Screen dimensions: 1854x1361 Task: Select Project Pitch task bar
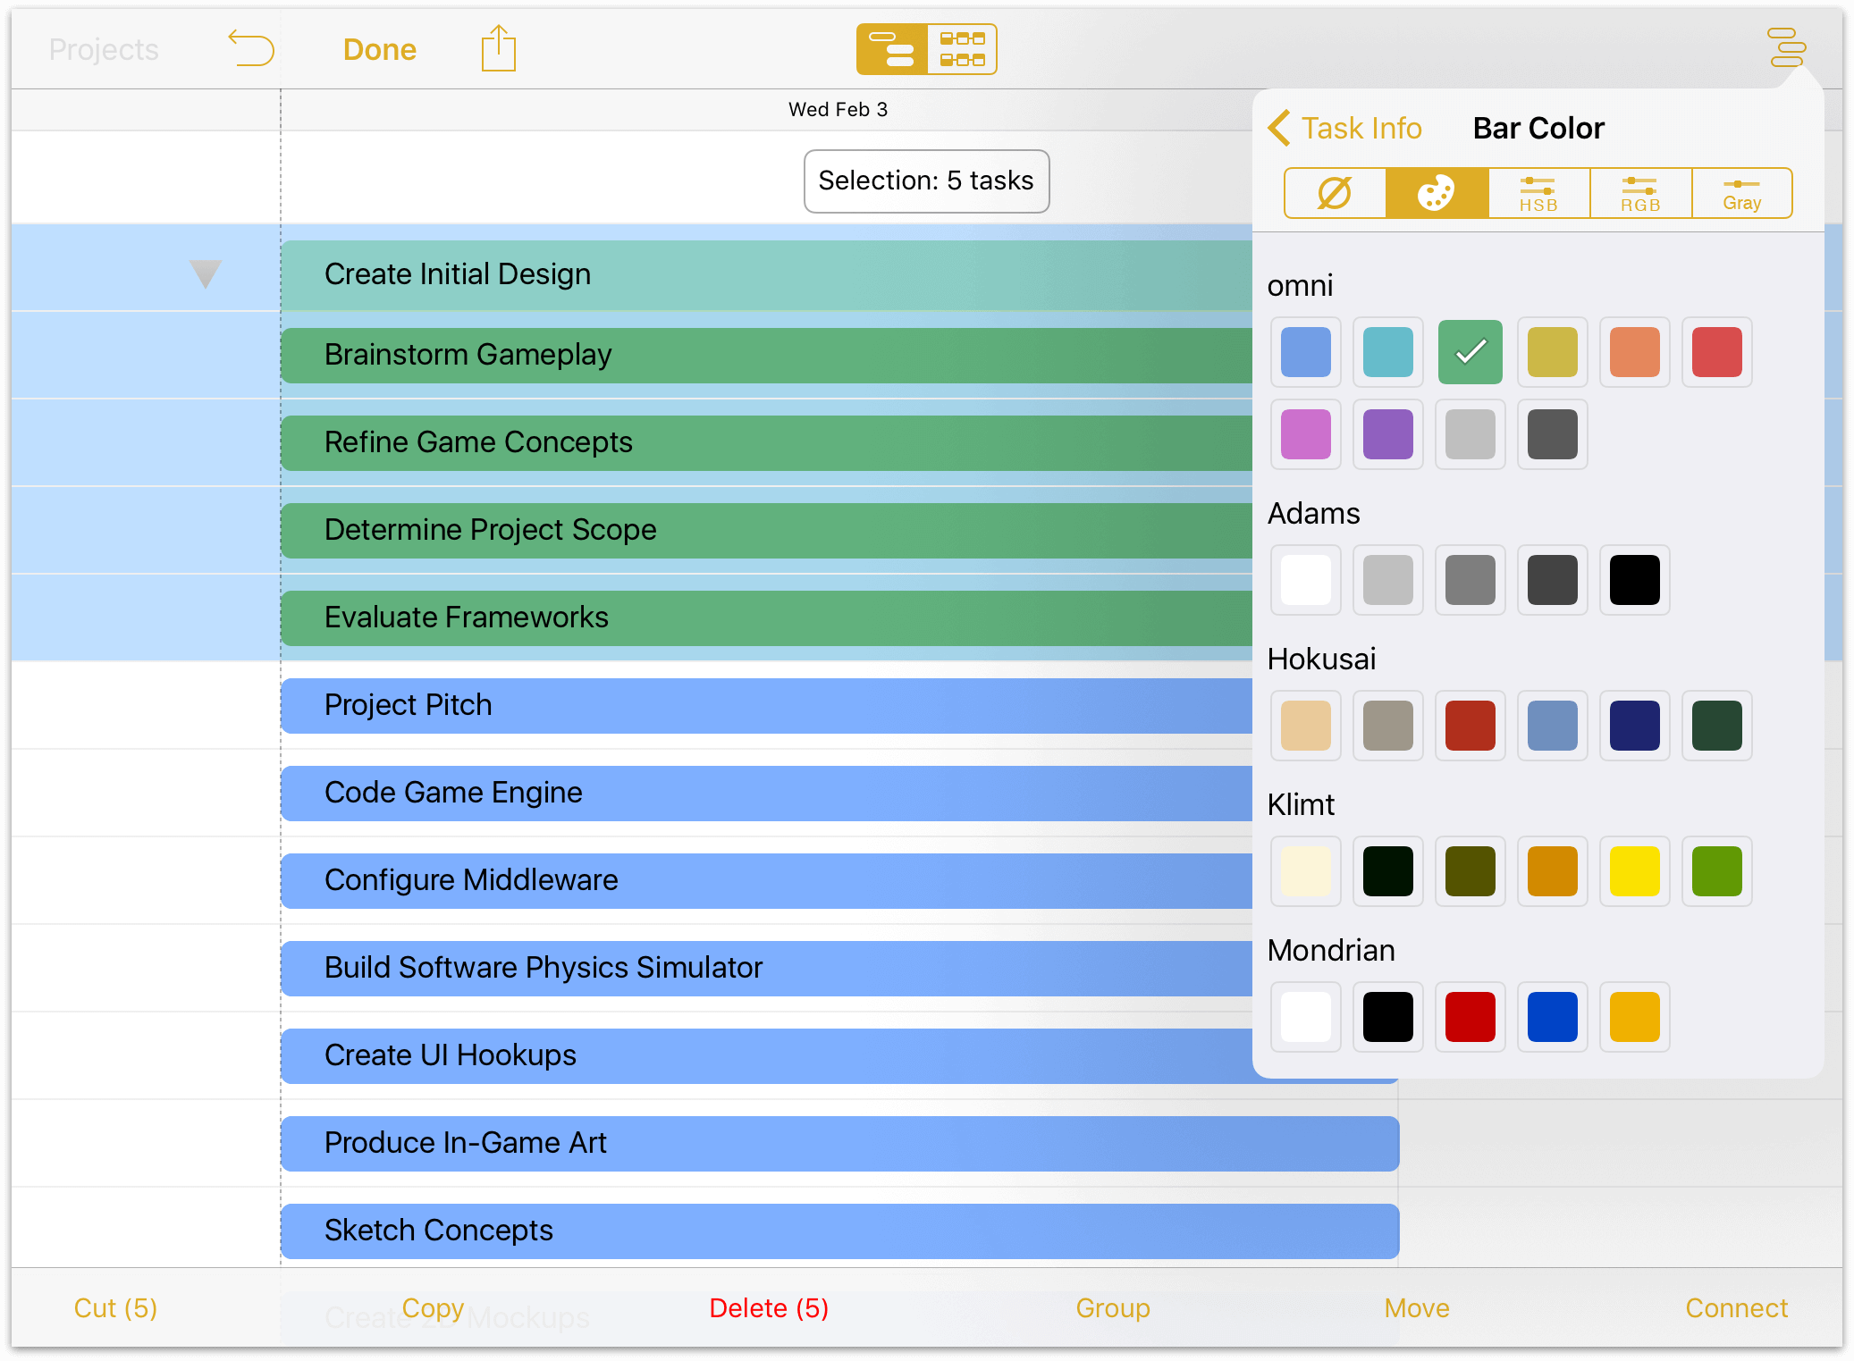[x=767, y=705]
